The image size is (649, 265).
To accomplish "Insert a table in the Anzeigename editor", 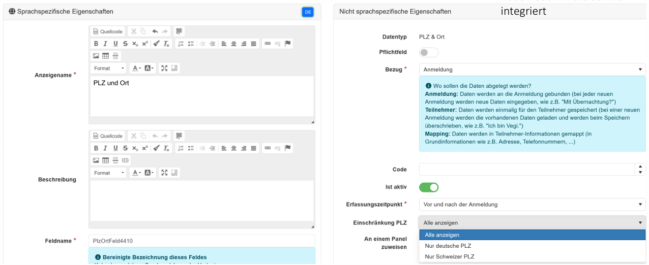I will (106, 56).
